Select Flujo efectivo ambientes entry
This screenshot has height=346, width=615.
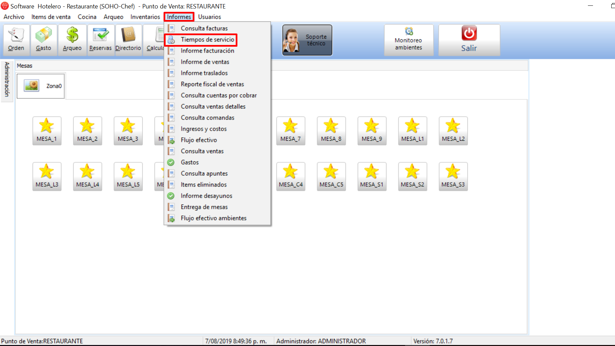[x=213, y=218]
